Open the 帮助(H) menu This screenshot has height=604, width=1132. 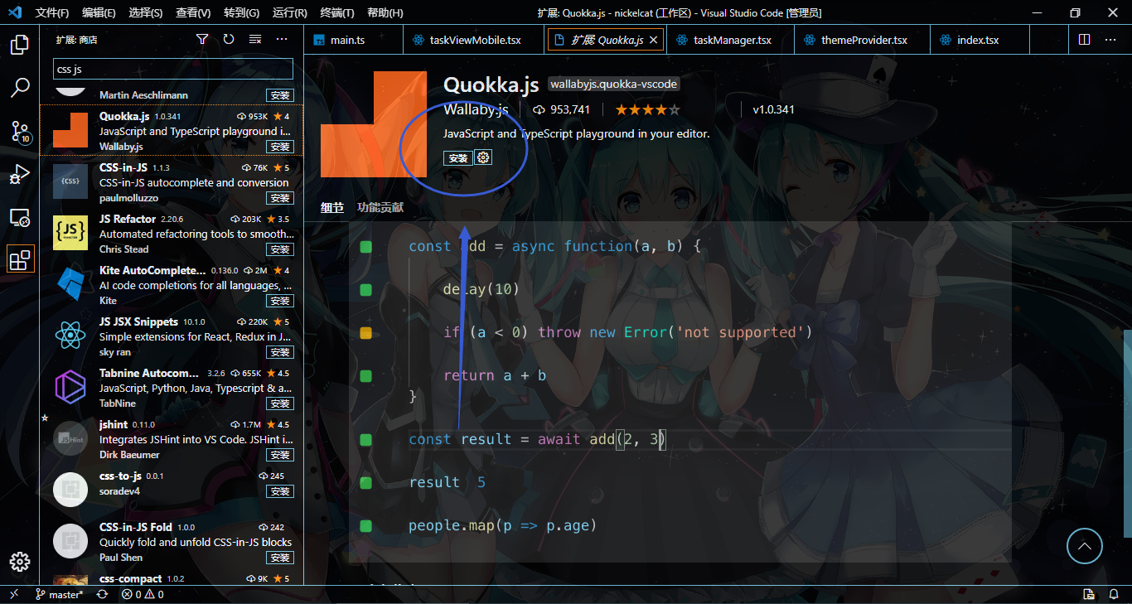coord(385,12)
